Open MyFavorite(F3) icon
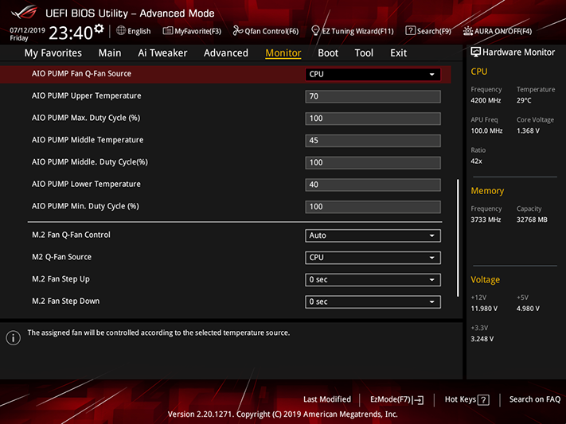566x424 pixels. click(x=167, y=31)
